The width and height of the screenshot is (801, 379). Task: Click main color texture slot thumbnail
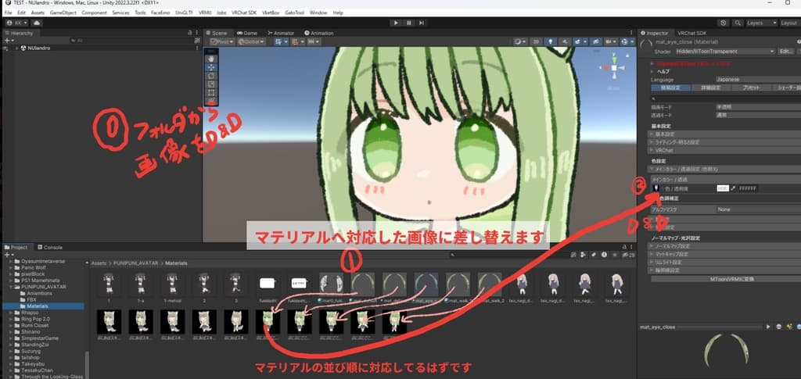(656, 188)
